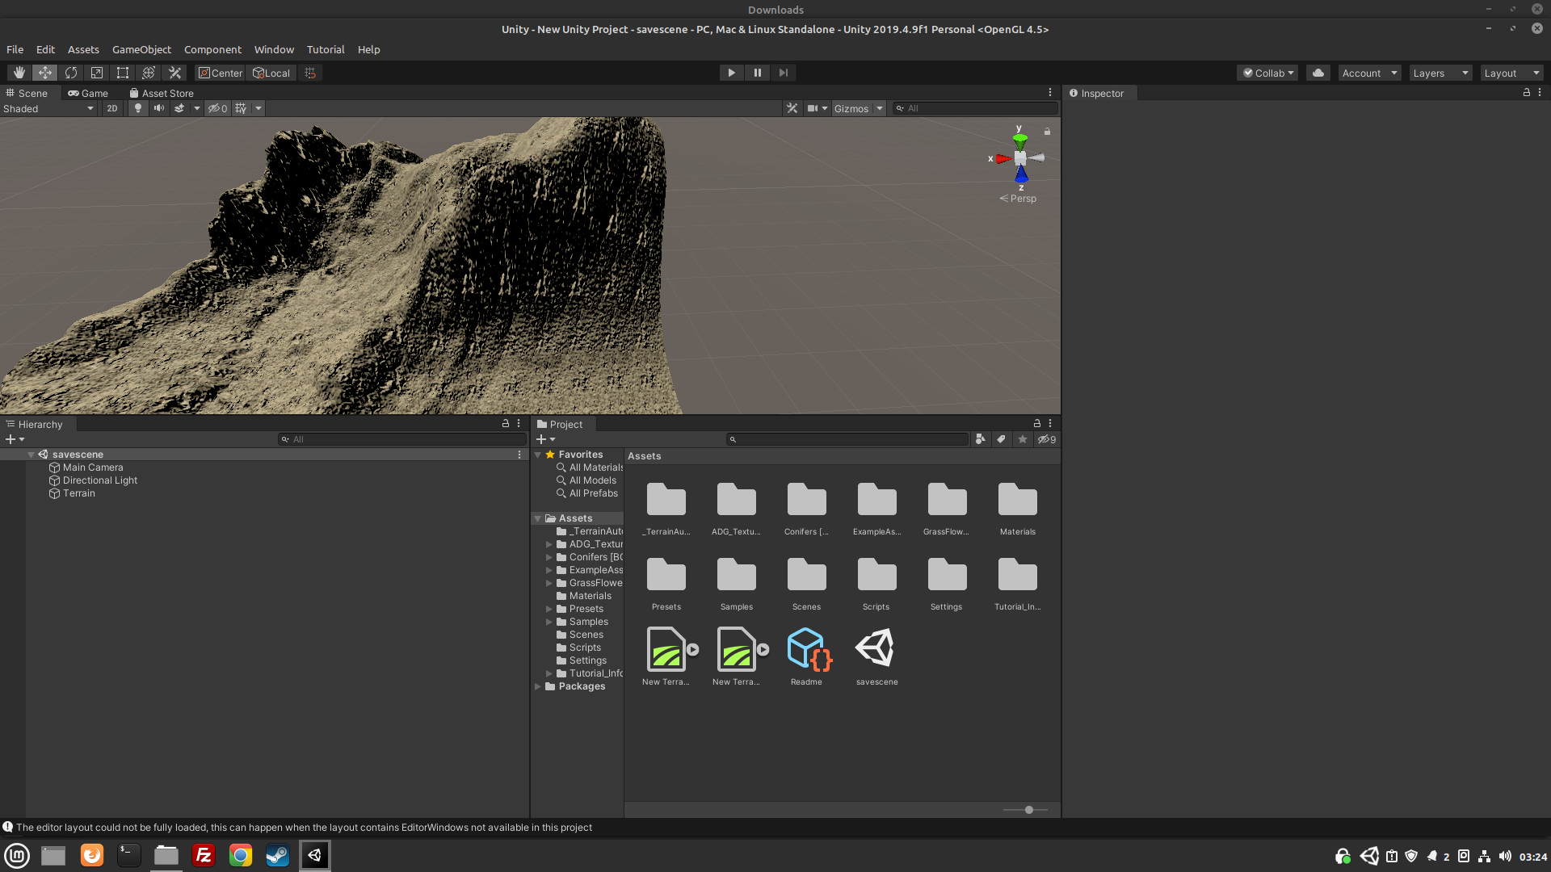Lock the Inspector panel
Screen dimensions: 1551x872
[x=1527, y=93]
